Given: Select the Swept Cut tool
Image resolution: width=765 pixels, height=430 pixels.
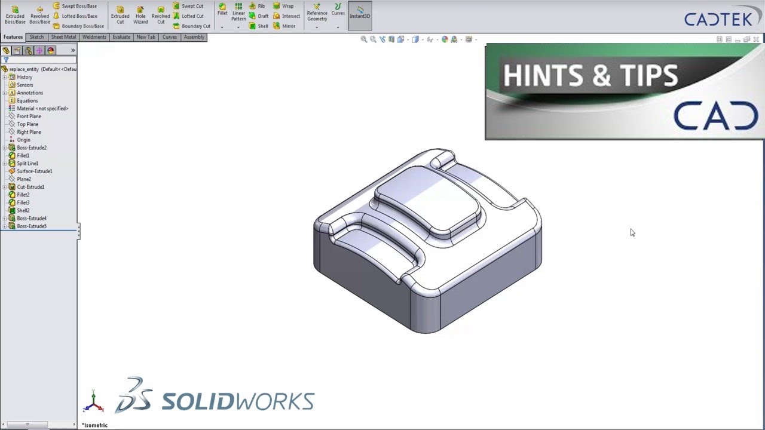Looking at the screenshot, I should (188, 6).
